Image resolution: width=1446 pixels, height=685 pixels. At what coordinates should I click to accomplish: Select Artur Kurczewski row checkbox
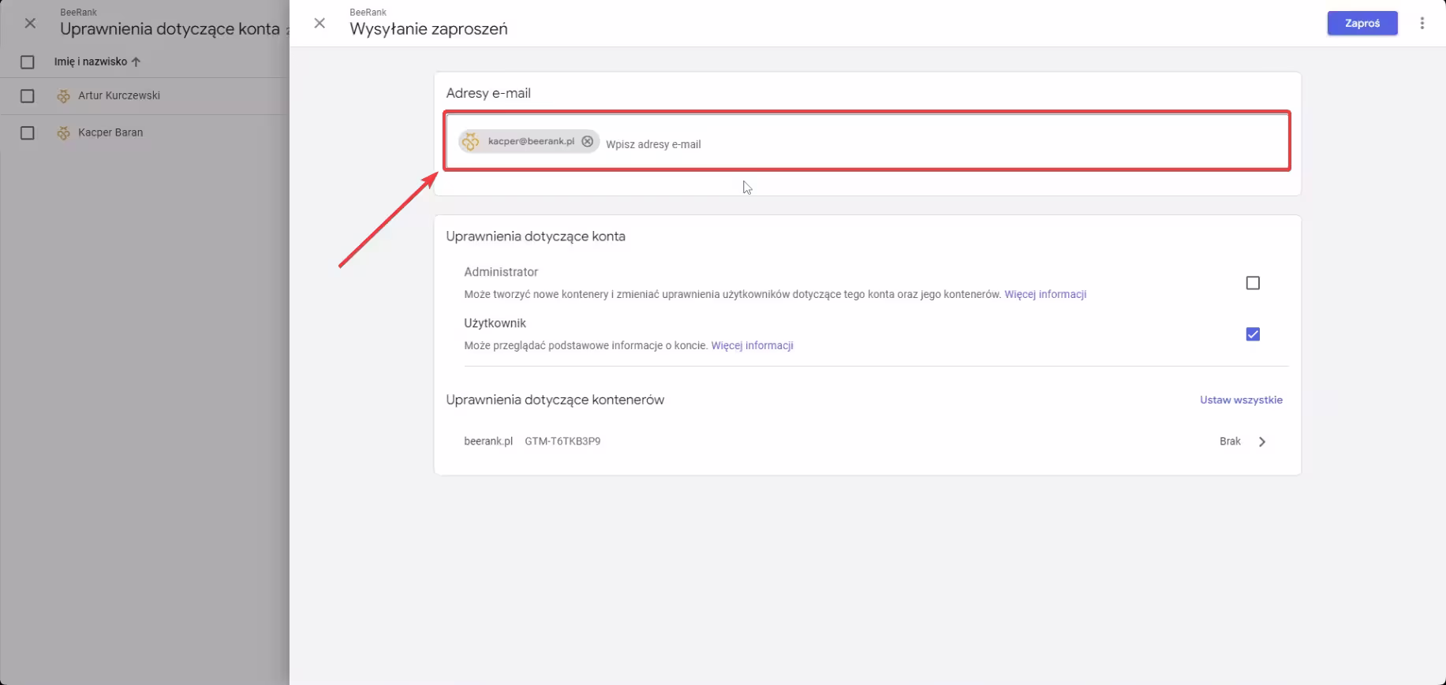pos(28,96)
